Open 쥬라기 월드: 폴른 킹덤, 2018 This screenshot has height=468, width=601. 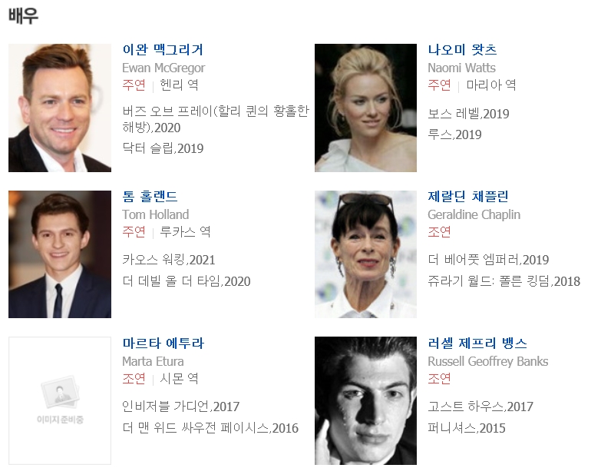tap(504, 281)
